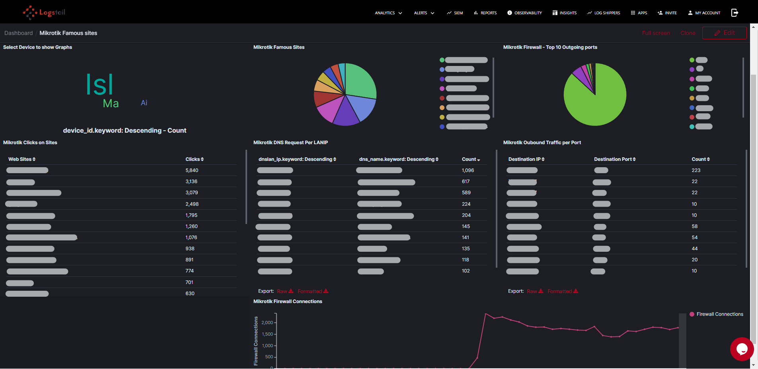Toggle first green entry in Outgoing ports legend

(x=698, y=60)
